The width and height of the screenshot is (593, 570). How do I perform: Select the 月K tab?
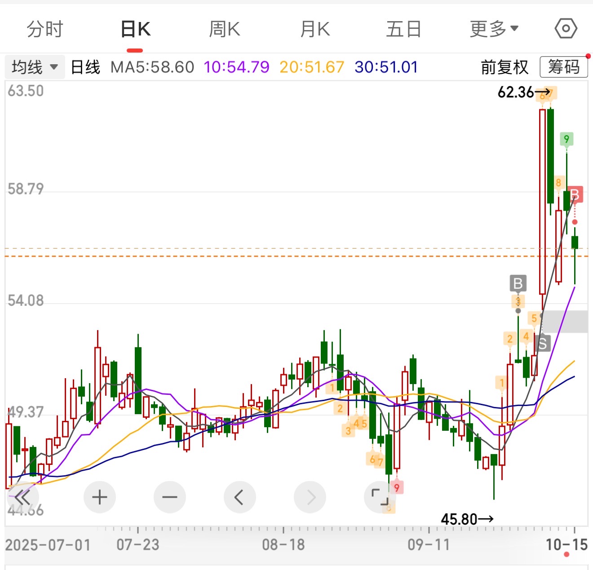point(315,30)
